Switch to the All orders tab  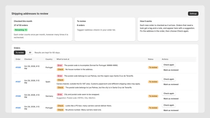pyautogui.click(x=30, y=53)
